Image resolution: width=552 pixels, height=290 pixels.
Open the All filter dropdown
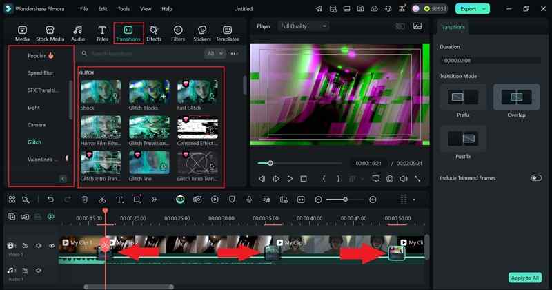[215, 54]
